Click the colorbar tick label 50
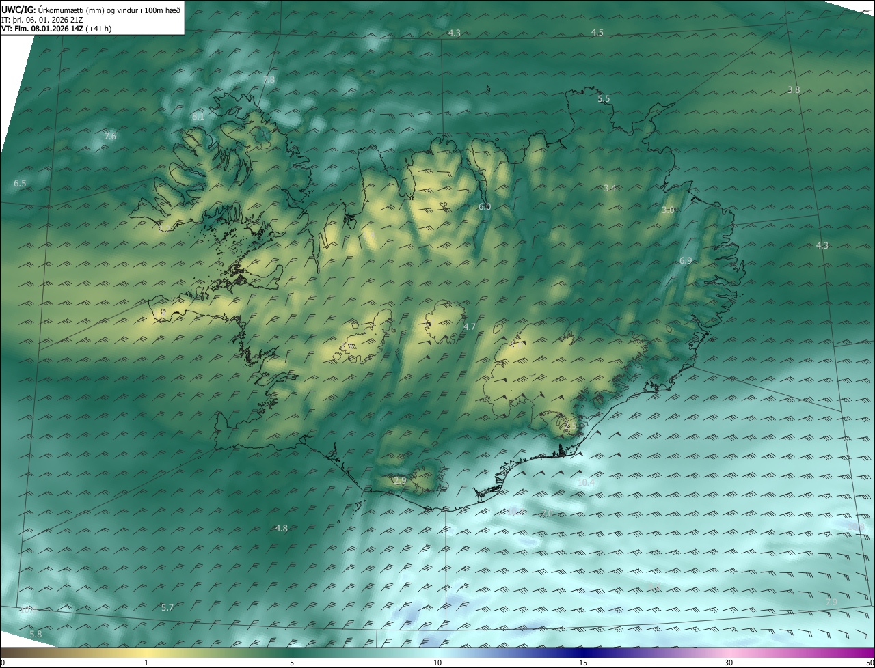Viewport: 875px width, 668px height. [x=870, y=663]
